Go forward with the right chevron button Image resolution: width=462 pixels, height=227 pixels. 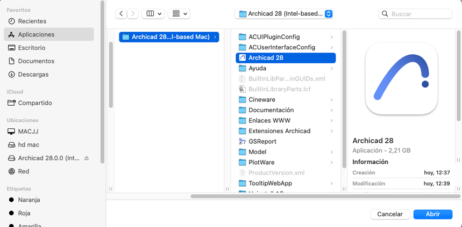133,14
